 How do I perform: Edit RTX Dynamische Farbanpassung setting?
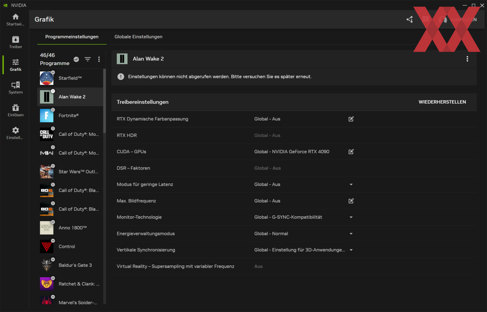point(351,119)
